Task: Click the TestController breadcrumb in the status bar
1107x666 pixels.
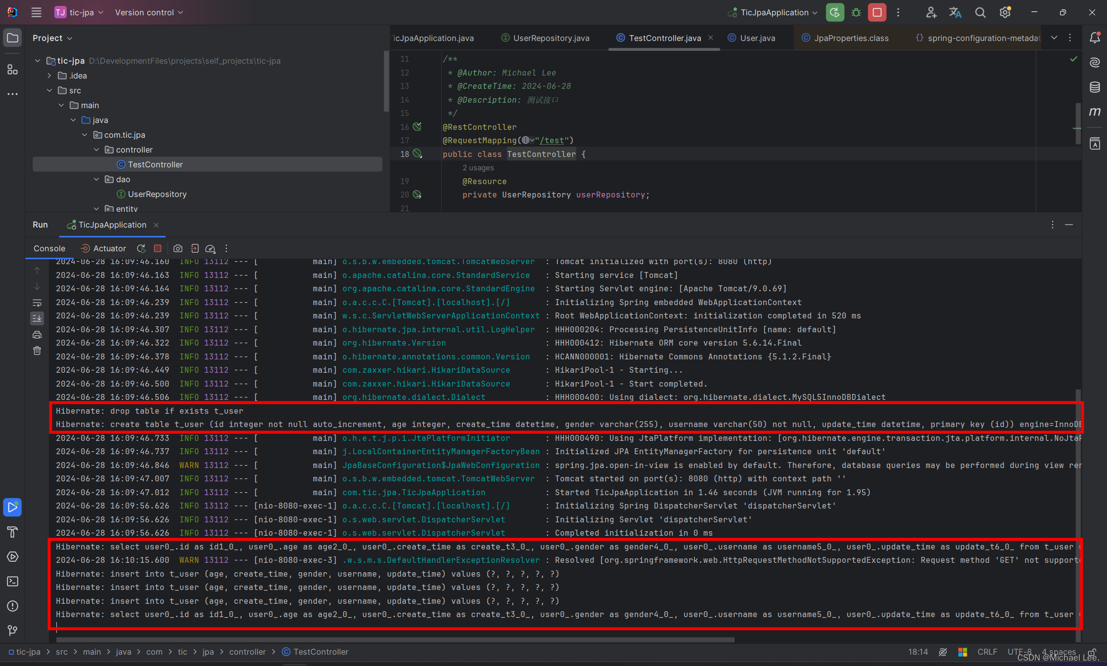Action: 320,652
